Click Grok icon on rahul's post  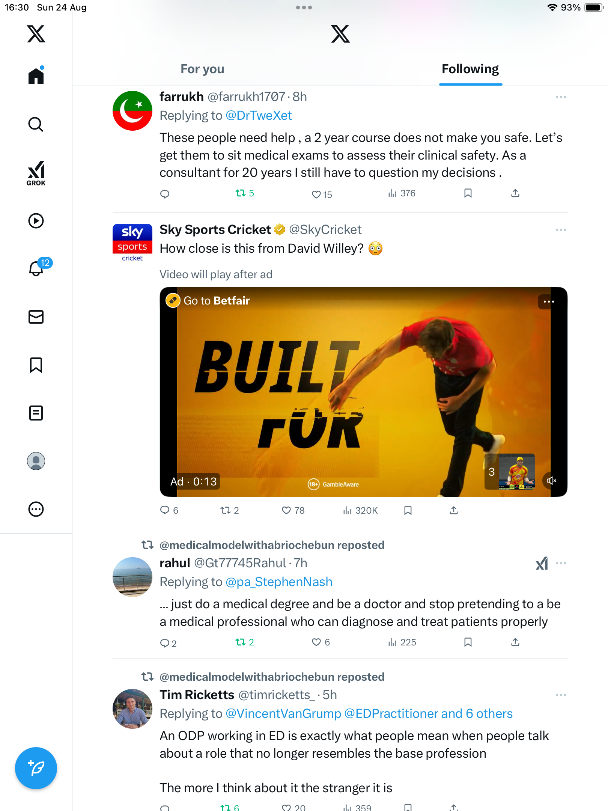click(x=542, y=563)
